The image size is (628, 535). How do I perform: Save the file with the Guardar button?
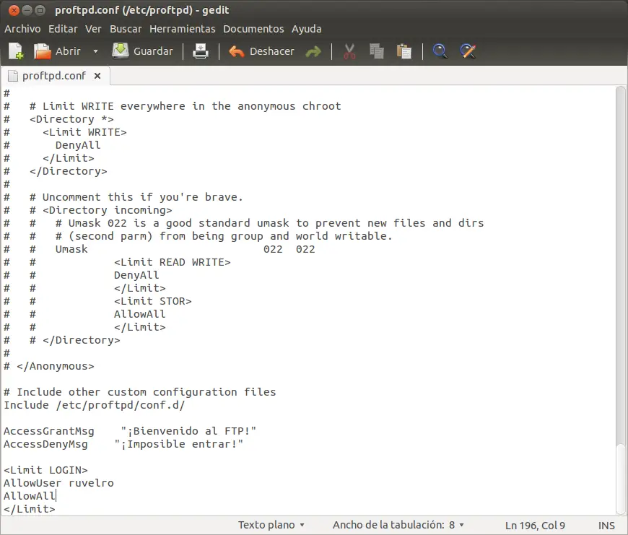click(143, 51)
